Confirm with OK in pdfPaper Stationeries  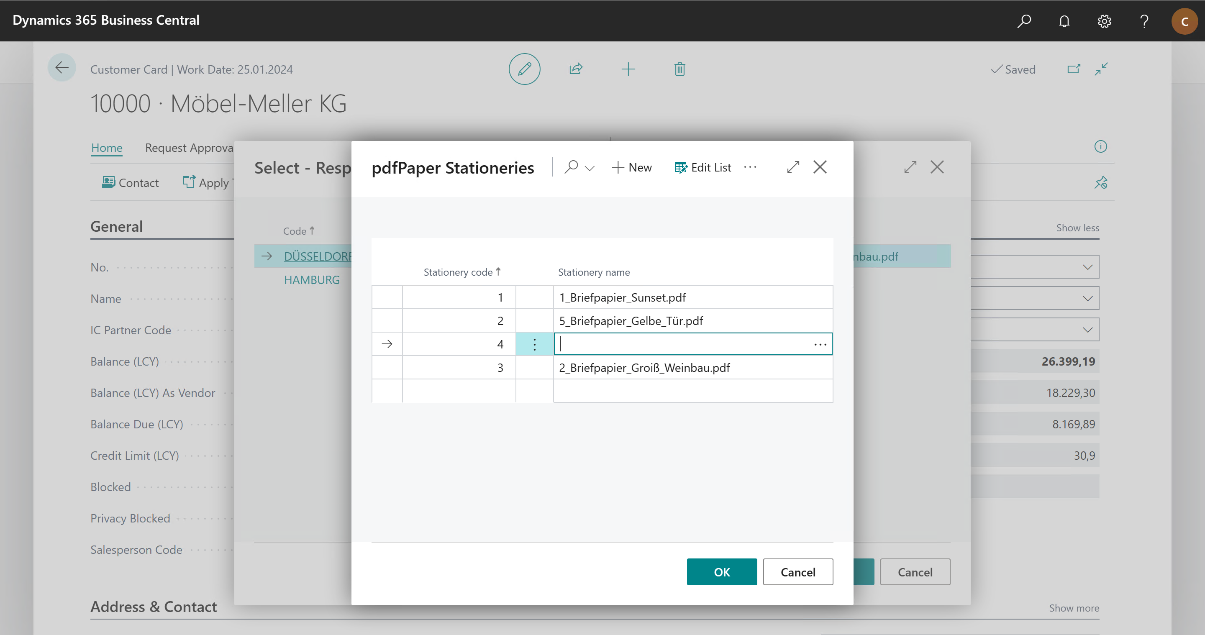722,572
